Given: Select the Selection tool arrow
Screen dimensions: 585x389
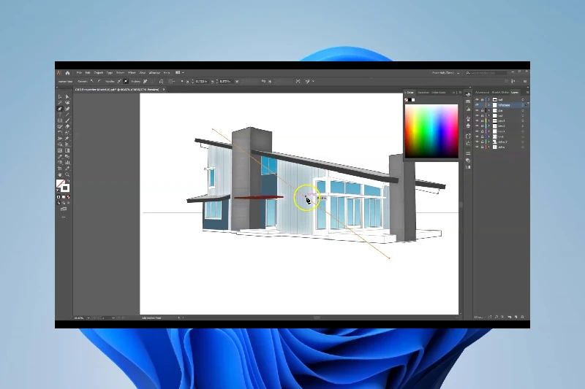Looking at the screenshot, I should click(x=59, y=96).
